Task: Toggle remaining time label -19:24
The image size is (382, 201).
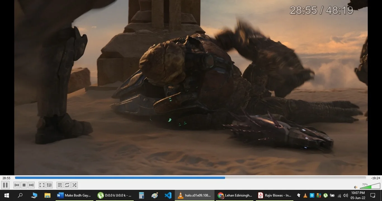Action: [x=376, y=178]
